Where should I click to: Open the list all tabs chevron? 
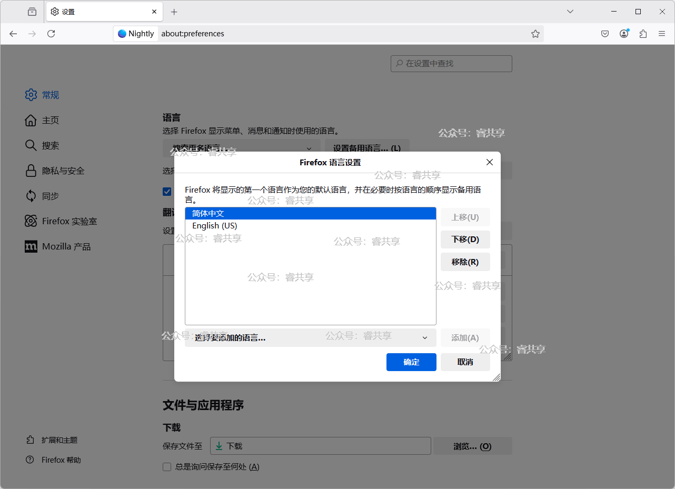[570, 12]
